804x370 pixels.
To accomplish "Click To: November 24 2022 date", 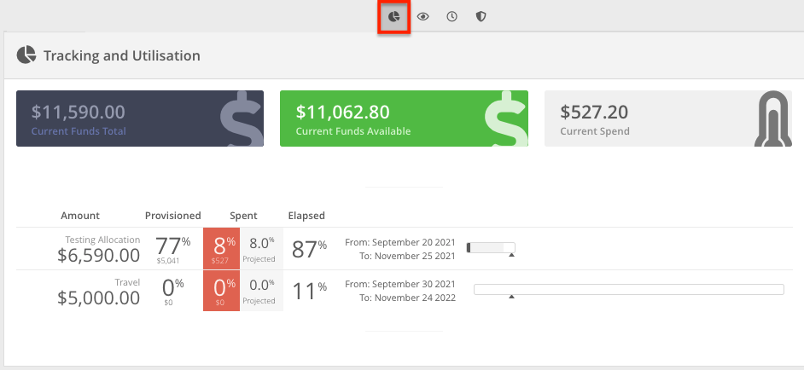I will [x=407, y=298].
